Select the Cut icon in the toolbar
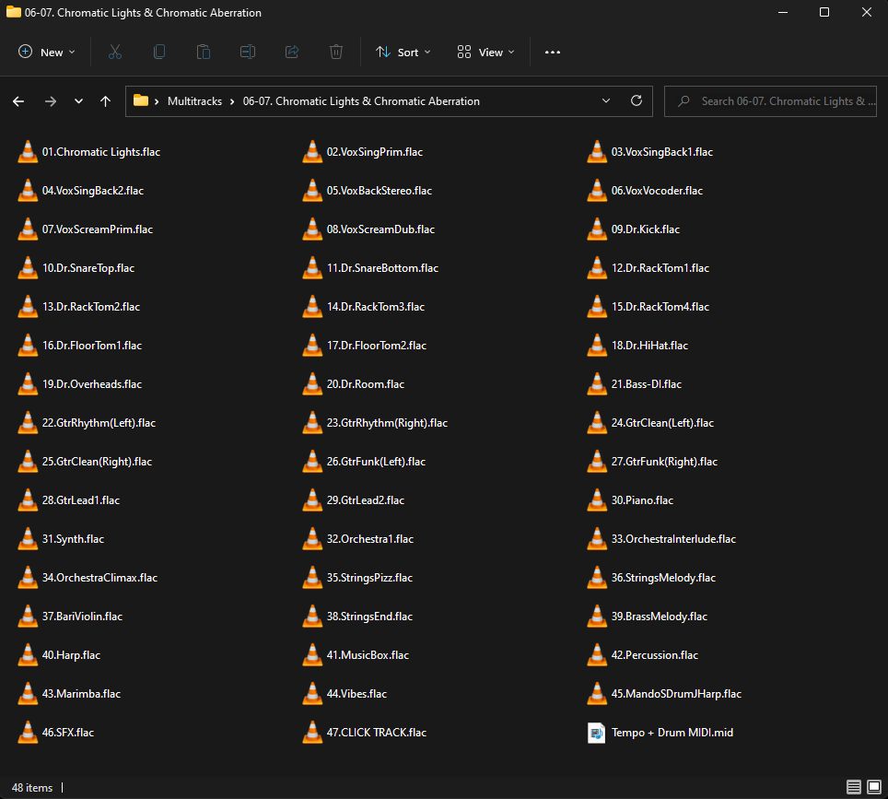Image resolution: width=888 pixels, height=799 pixels. (x=114, y=52)
